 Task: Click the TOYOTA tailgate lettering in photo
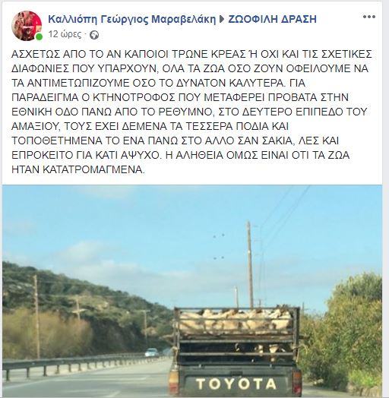(236, 384)
